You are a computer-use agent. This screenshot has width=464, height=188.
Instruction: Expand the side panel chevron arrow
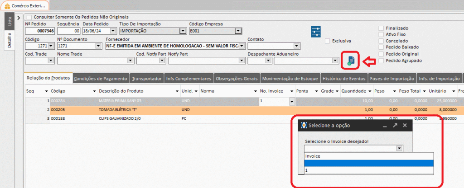18,18
